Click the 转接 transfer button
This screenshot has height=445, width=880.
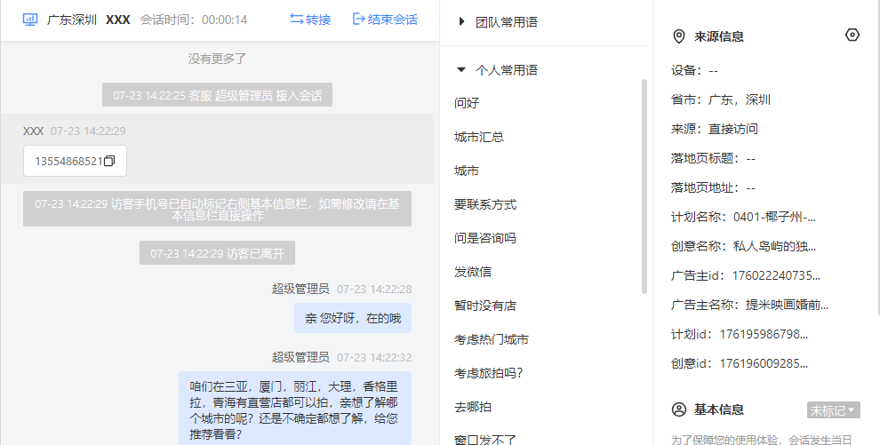[x=310, y=20]
